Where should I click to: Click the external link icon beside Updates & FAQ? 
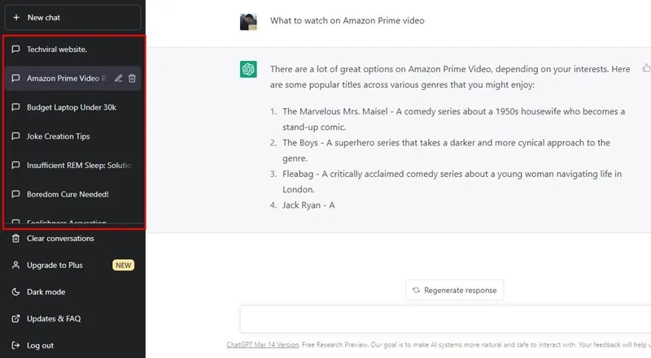pyautogui.click(x=15, y=319)
